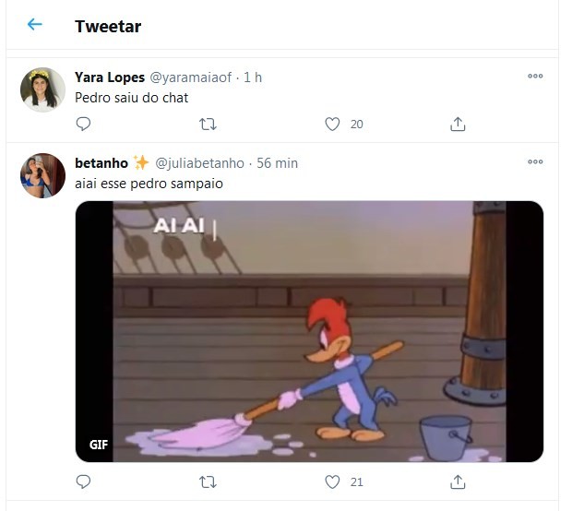Image resolution: width=572 pixels, height=511 pixels.
Task: Open more options for Yara Lopes' tweet
Action: pyautogui.click(x=535, y=77)
